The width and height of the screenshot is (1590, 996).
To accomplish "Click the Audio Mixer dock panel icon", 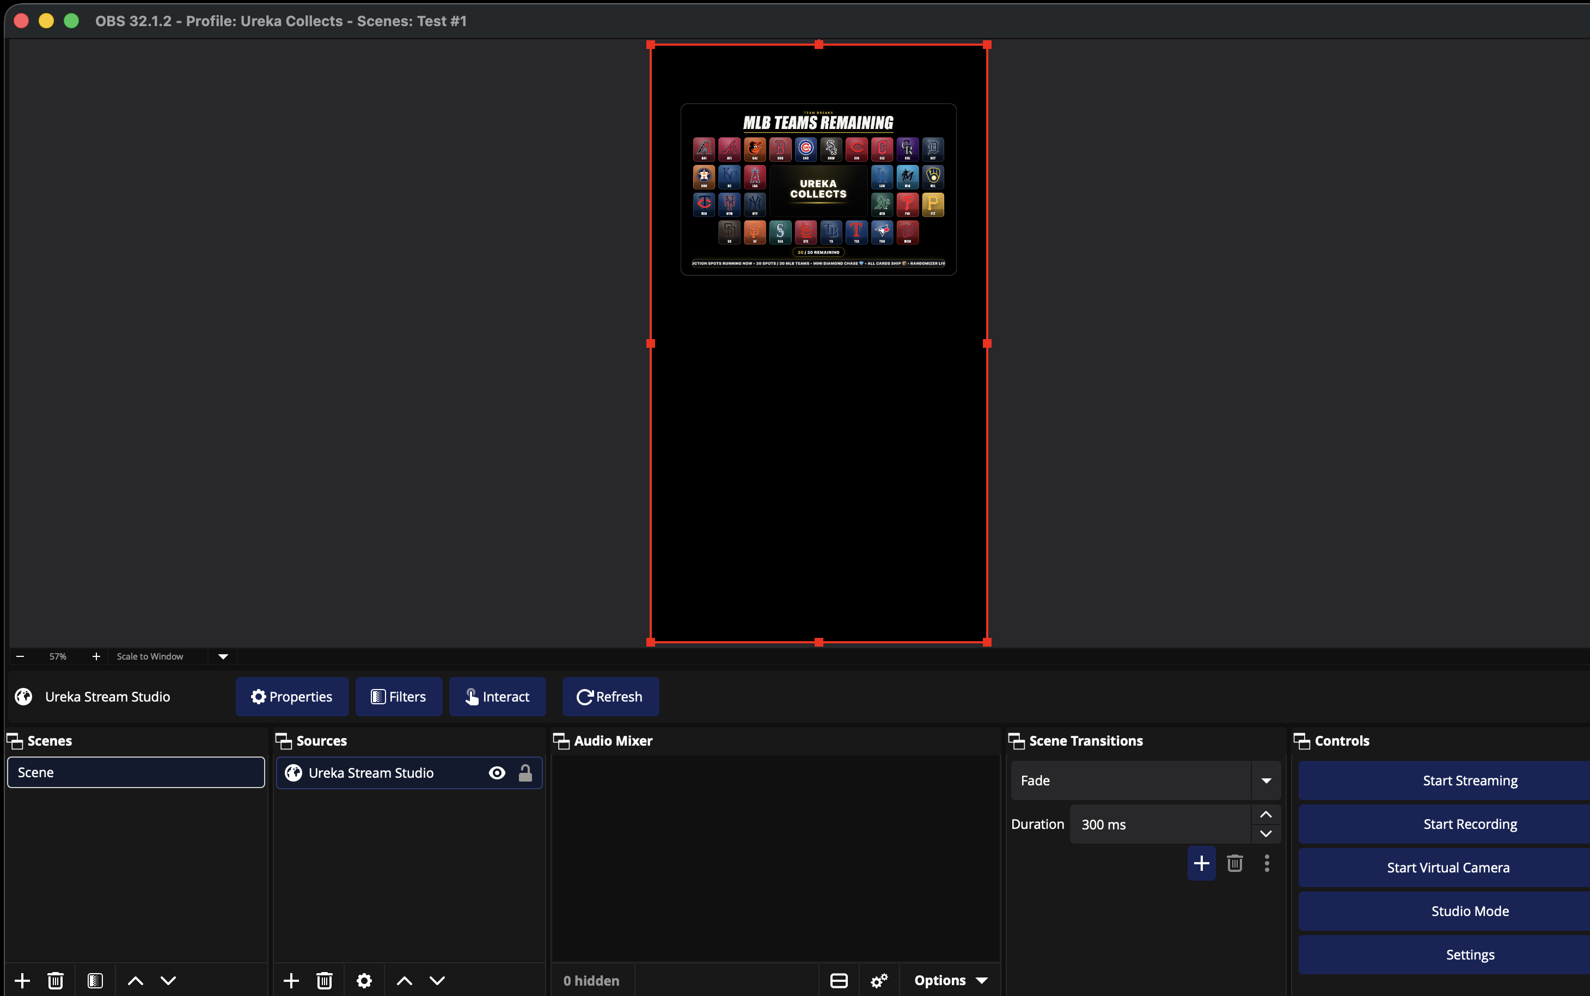I will click(x=561, y=741).
